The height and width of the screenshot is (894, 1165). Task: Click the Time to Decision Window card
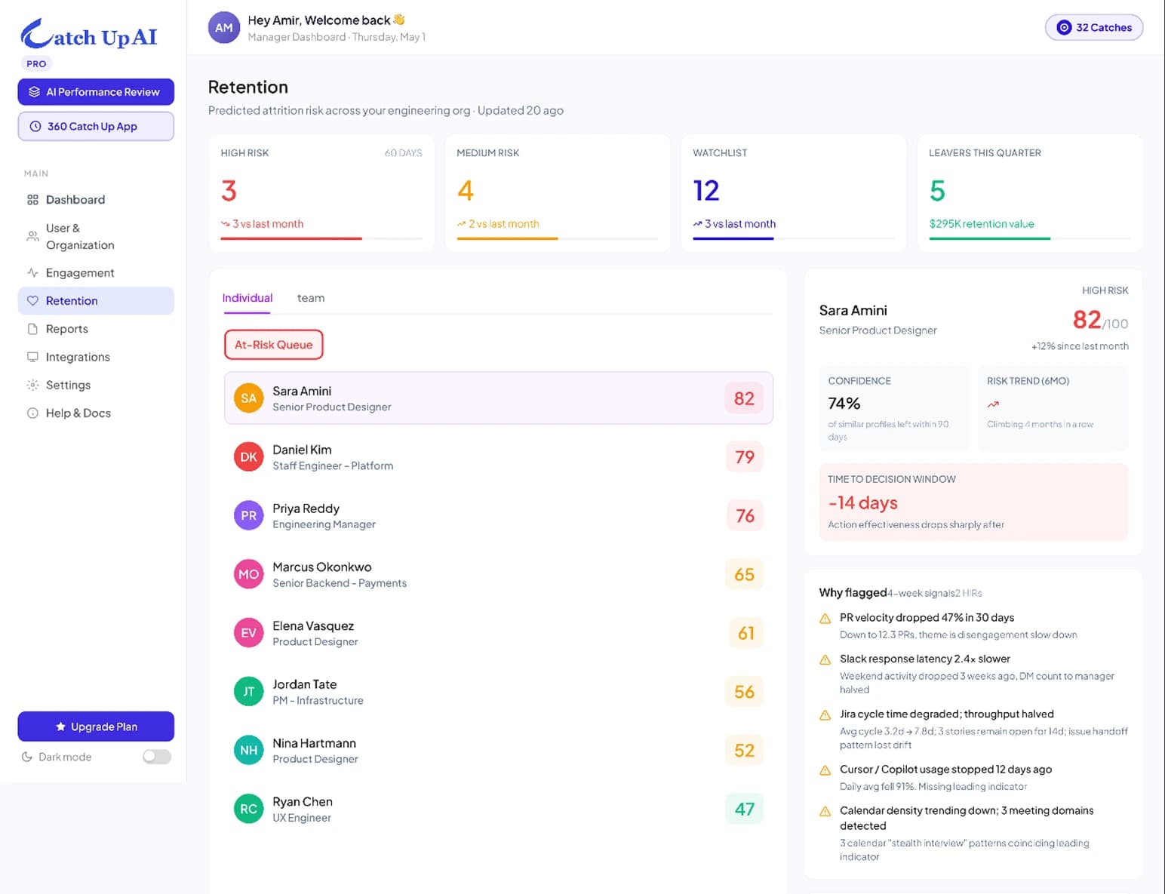[x=973, y=502]
